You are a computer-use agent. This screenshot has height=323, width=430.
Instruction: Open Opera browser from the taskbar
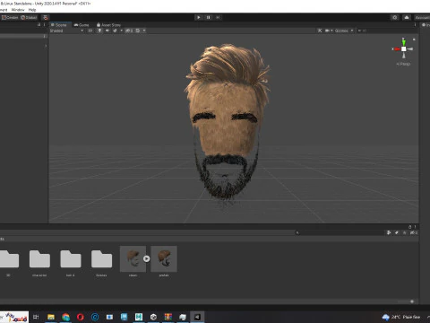pyautogui.click(x=81, y=317)
